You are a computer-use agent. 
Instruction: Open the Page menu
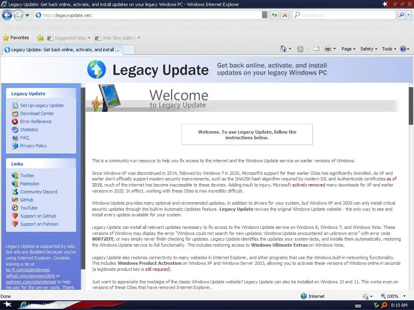348,49
